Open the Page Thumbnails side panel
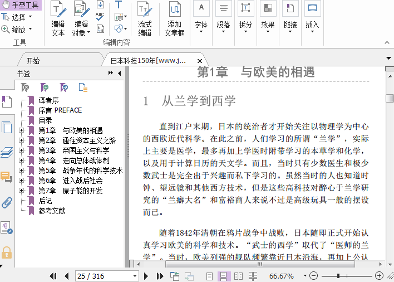 (x=7, y=127)
